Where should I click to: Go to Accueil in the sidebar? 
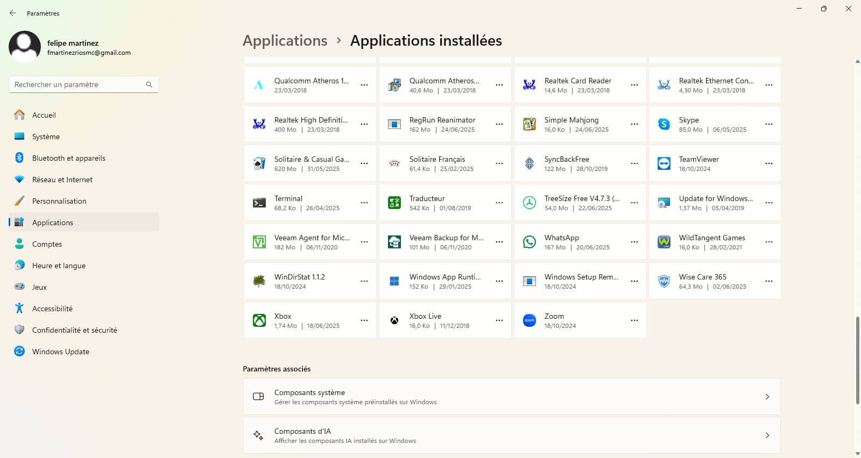pos(84,115)
